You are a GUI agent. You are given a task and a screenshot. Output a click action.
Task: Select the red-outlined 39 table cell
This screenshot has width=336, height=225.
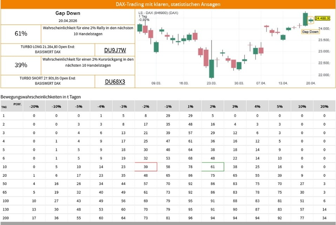(146, 167)
